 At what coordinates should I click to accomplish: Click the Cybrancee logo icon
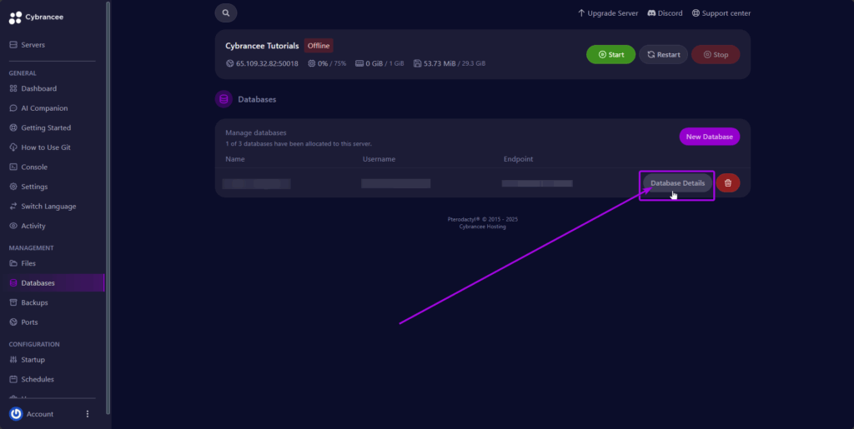click(x=15, y=17)
